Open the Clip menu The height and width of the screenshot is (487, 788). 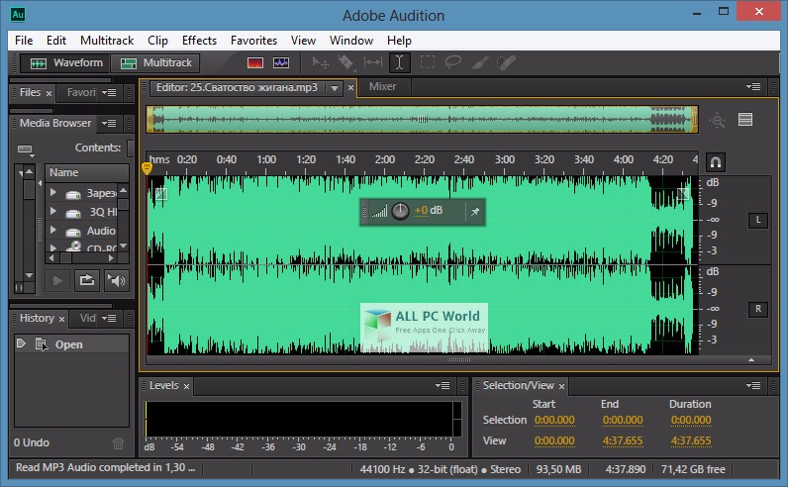[x=157, y=41]
